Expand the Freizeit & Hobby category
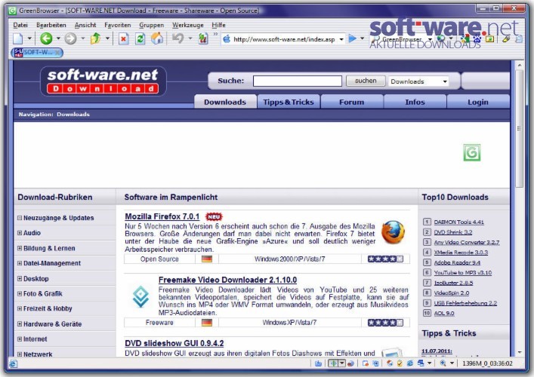Viewport: 534px width, 377px height. [x=20, y=308]
